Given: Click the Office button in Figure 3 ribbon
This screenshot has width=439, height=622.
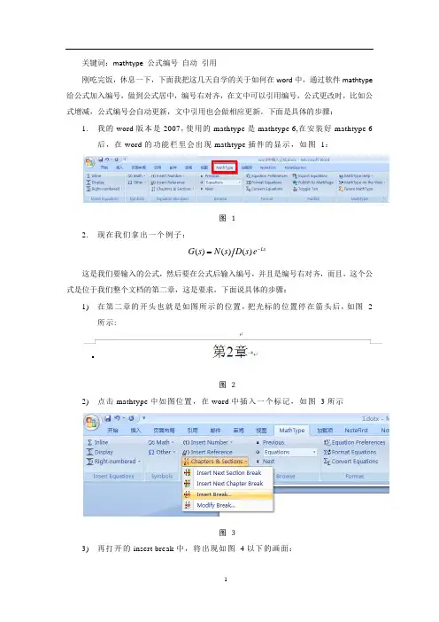Looking at the screenshot, I should pyautogui.click(x=92, y=422).
